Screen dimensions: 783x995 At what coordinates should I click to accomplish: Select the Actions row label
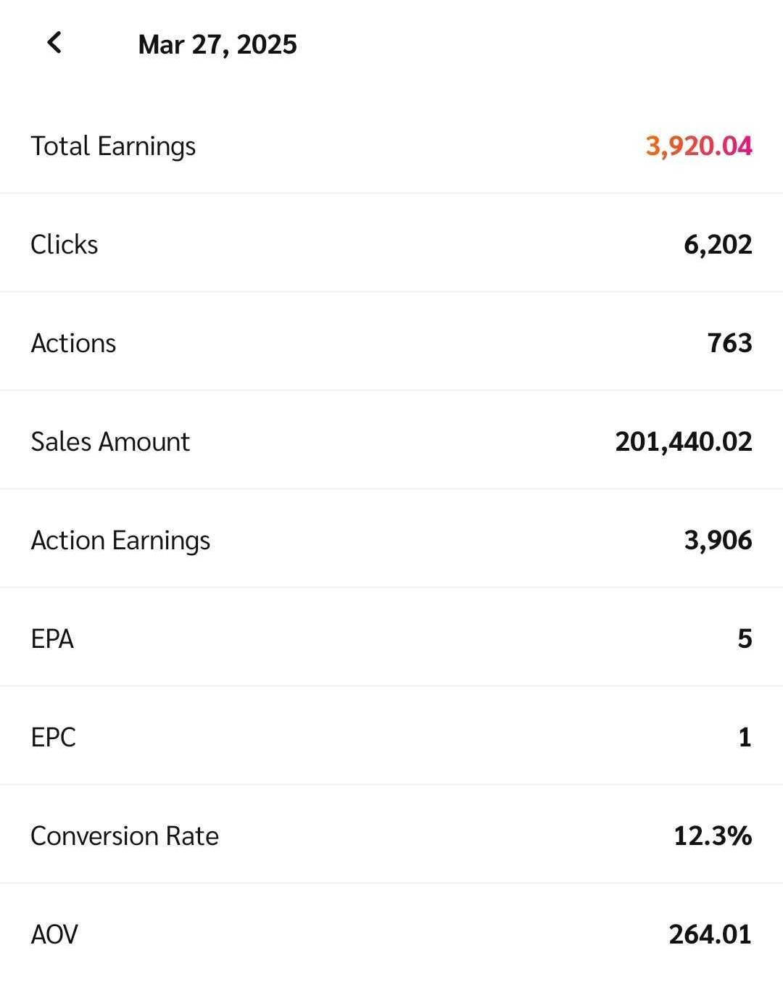[73, 344]
